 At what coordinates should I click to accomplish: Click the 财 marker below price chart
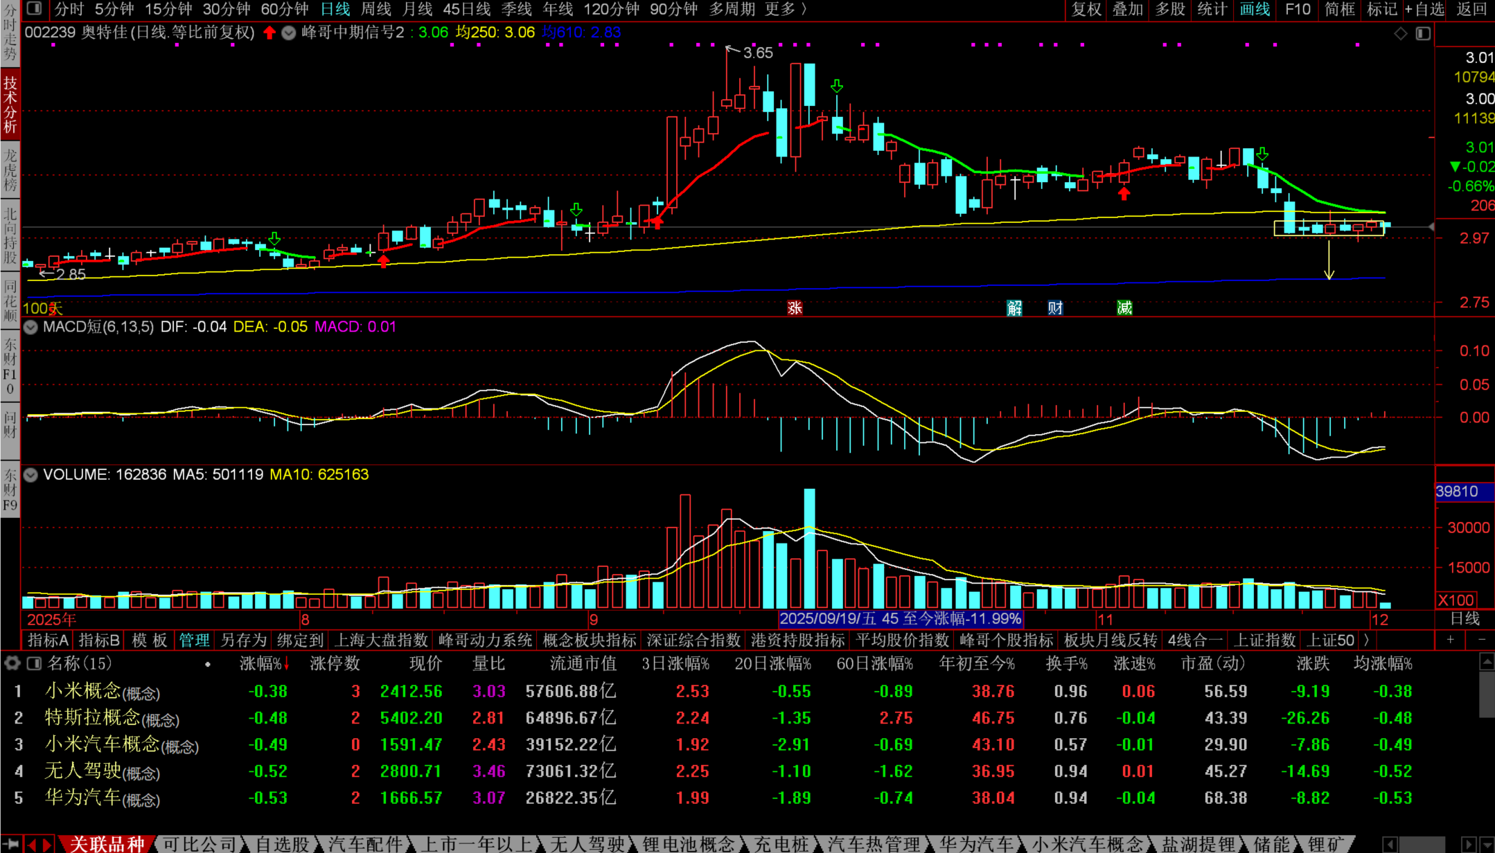click(x=1055, y=308)
